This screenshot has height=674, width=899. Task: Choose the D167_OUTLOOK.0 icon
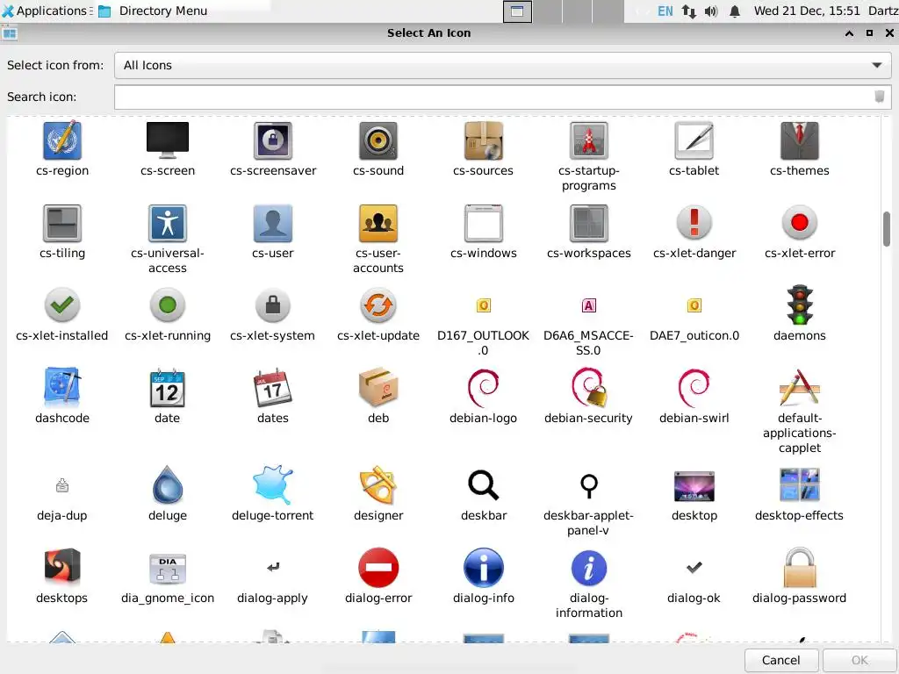tap(484, 305)
